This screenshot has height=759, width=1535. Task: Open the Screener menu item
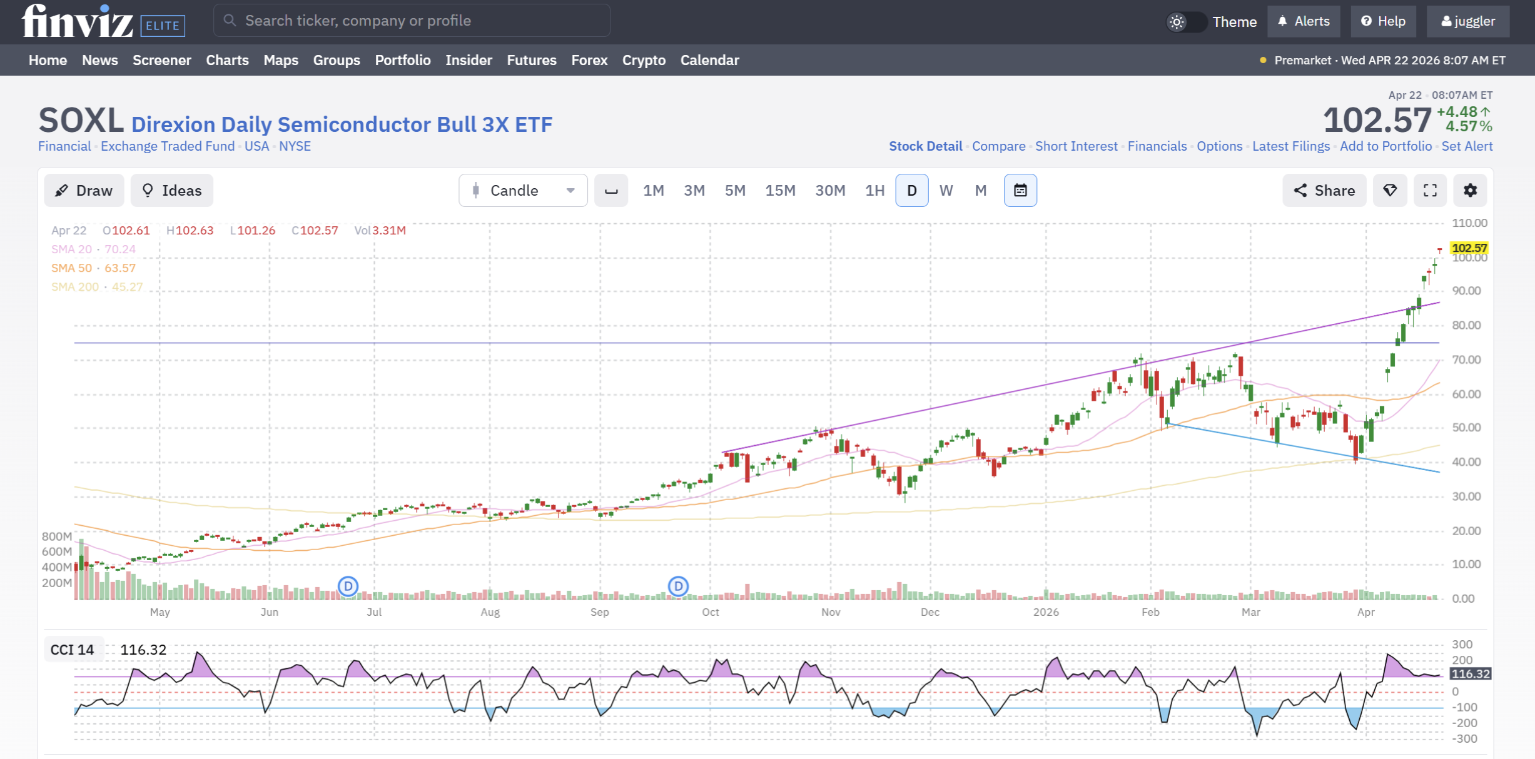point(161,60)
